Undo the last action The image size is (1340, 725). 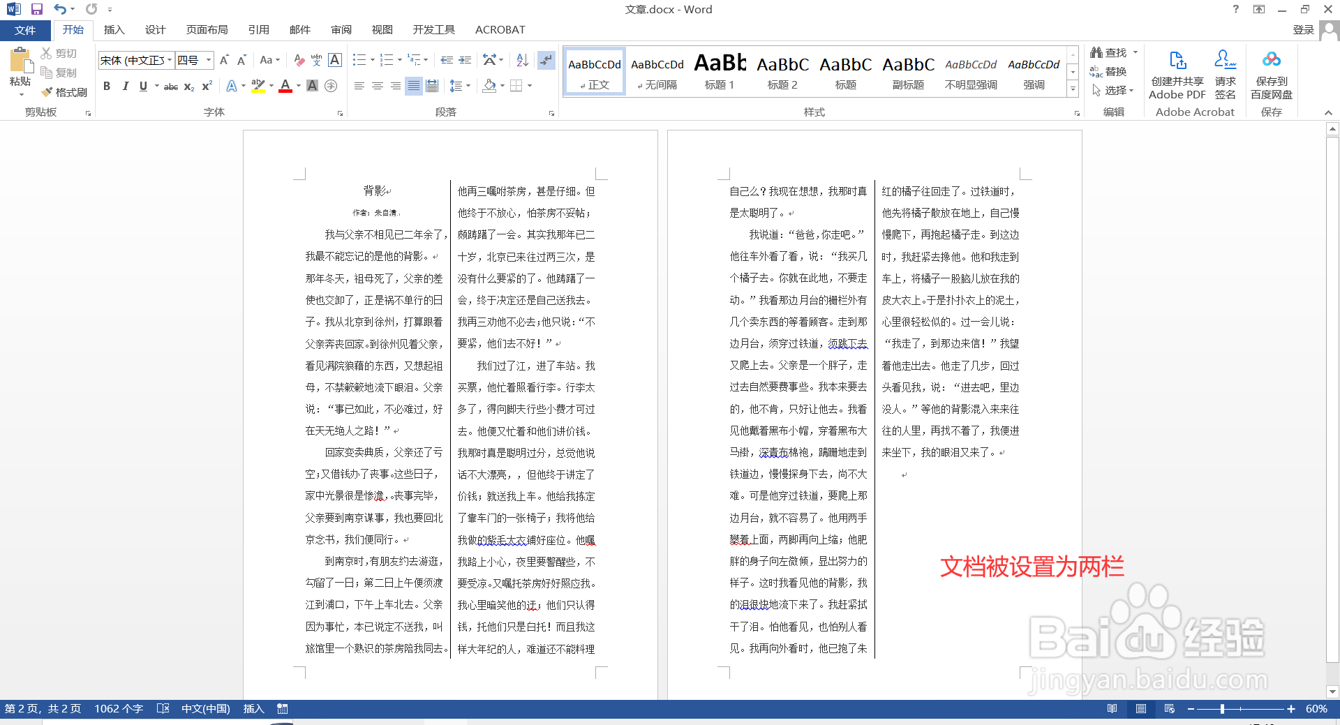(60, 9)
